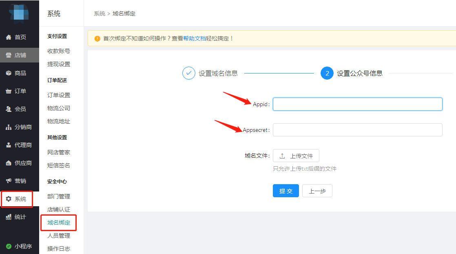Open orders via the 订单 basket icon
The height and width of the screenshot is (254, 456).
point(9,91)
